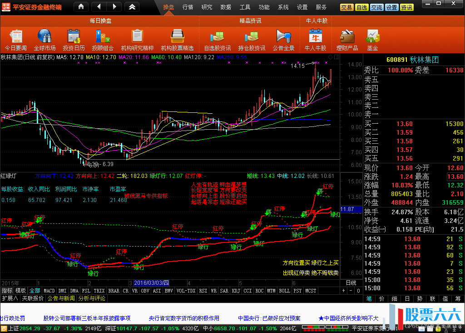Click panel layout icon at chart corner

coord(336,57)
